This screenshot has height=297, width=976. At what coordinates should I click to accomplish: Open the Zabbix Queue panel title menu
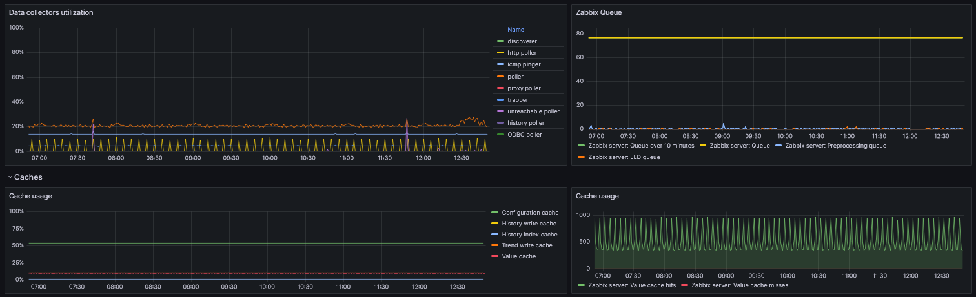point(598,12)
